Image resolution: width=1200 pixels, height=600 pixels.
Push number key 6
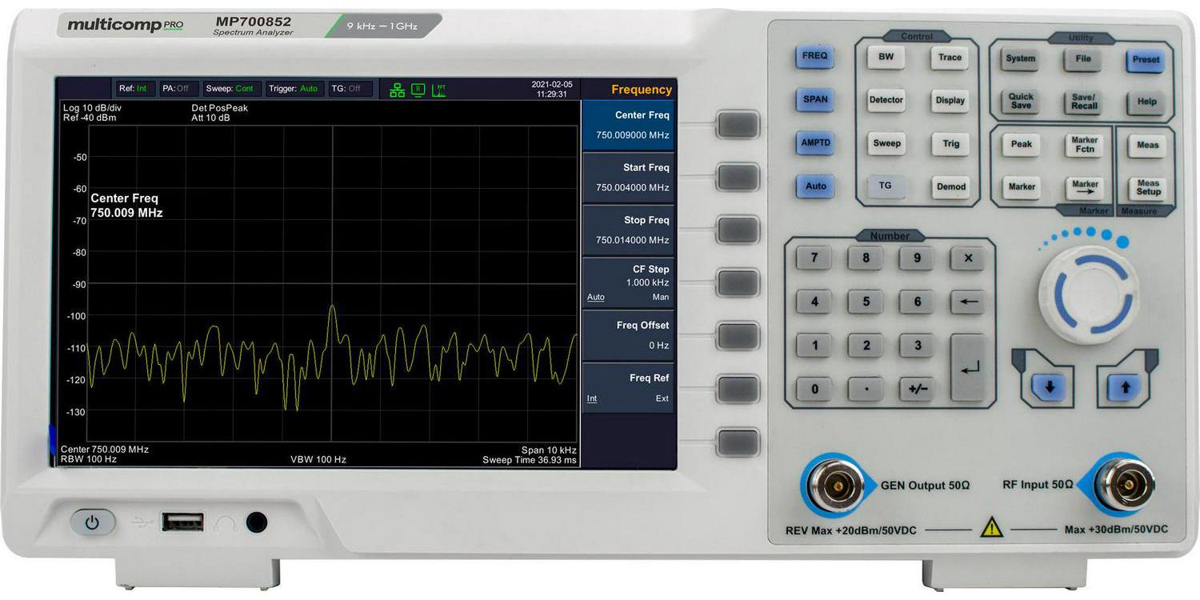[x=917, y=302]
